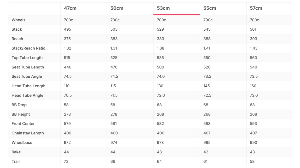
Task: Select the 53cm size column header
Action: pyautogui.click(x=163, y=8)
